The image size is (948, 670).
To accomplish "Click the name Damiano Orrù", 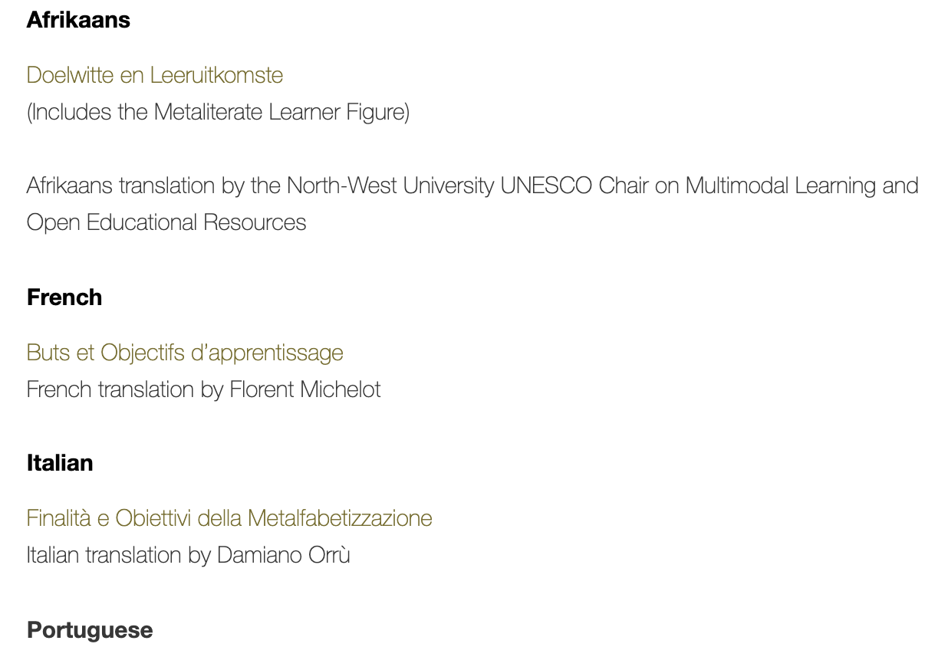I will (283, 555).
